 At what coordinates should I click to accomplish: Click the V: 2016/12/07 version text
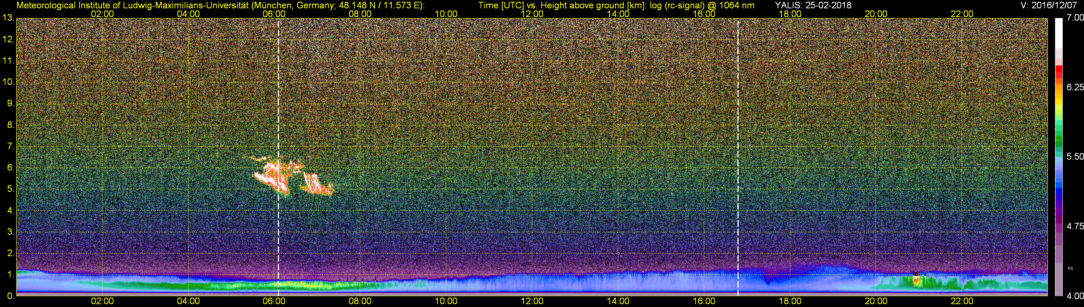(1047, 5)
